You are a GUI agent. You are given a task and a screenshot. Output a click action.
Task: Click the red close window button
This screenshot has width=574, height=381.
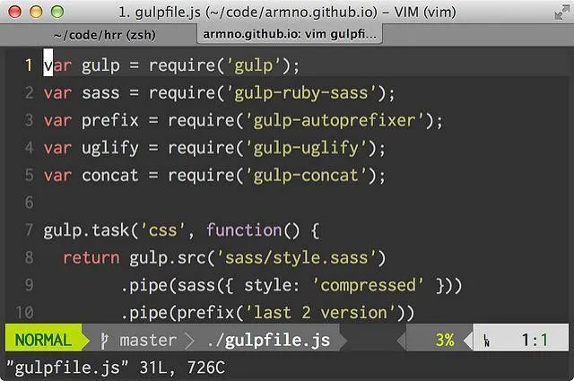click(x=17, y=13)
